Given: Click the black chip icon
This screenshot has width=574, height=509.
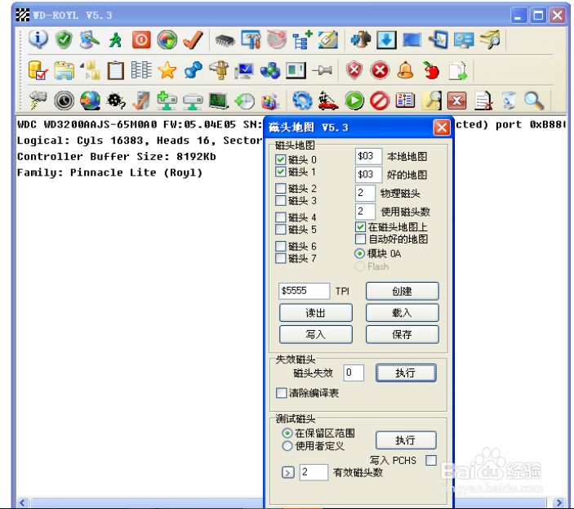Looking at the screenshot, I should [225, 40].
